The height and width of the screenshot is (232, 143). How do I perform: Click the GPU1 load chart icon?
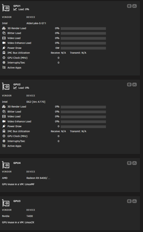click(x=15, y=9)
